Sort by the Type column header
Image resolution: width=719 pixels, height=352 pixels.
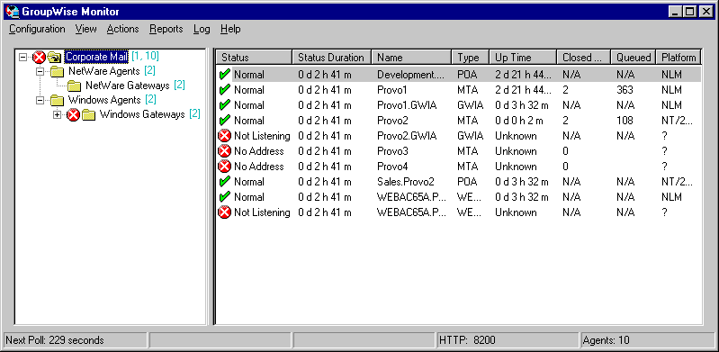470,58
